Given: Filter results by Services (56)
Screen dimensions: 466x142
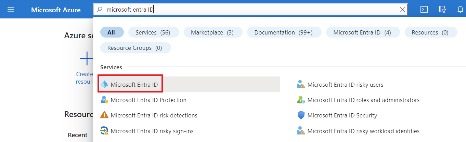Looking at the screenshot, I should tap(153, 32).
